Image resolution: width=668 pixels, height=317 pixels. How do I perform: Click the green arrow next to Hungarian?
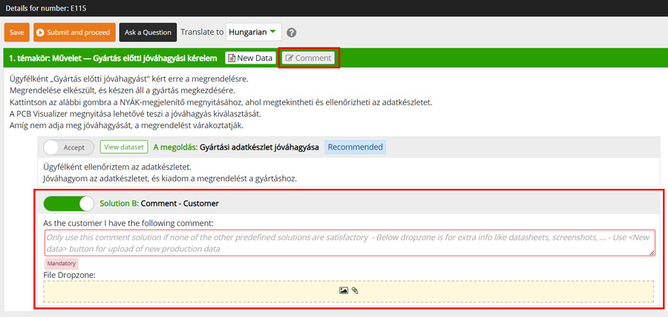pyautogui.click(x=274, y=33)
